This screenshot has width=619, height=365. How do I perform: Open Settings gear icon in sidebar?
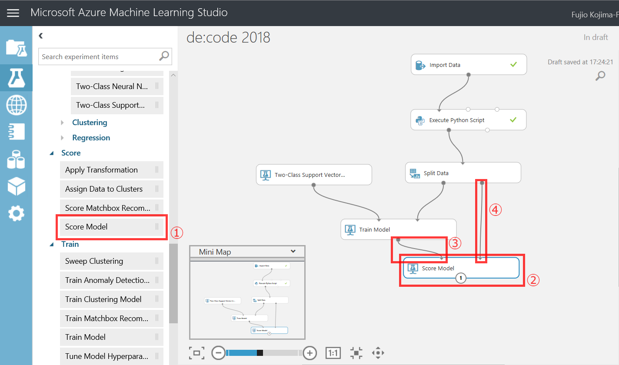pos(16,213)
